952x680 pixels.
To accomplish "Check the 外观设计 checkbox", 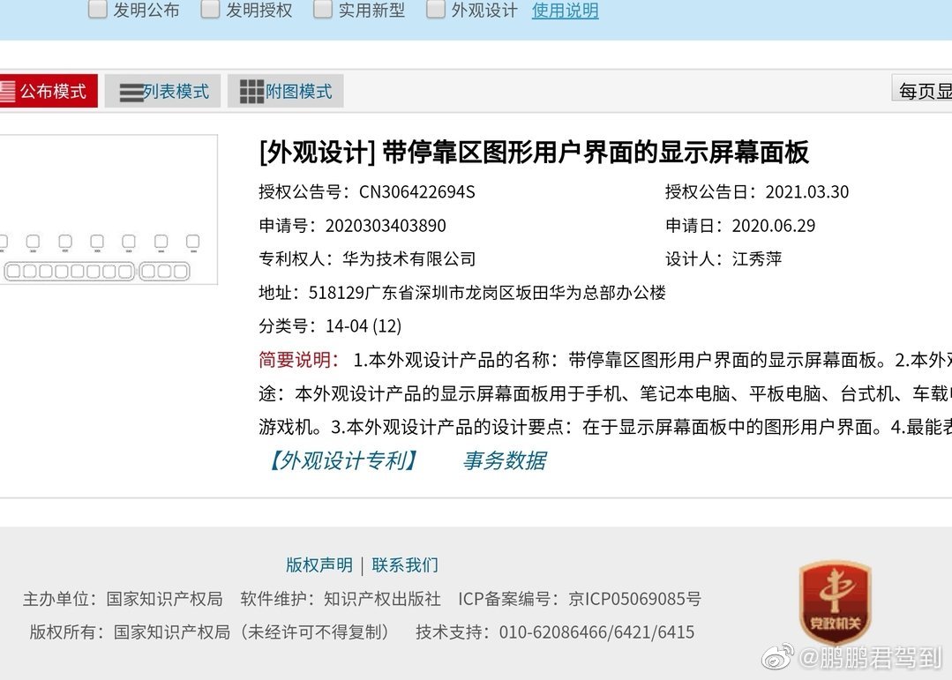I will click(435, 10).
